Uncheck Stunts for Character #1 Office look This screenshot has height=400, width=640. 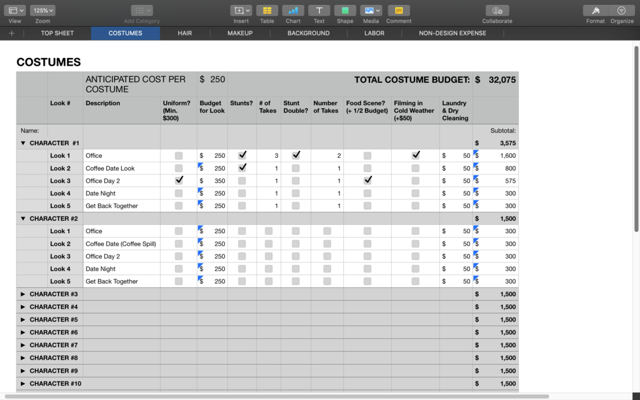point(242,155)
